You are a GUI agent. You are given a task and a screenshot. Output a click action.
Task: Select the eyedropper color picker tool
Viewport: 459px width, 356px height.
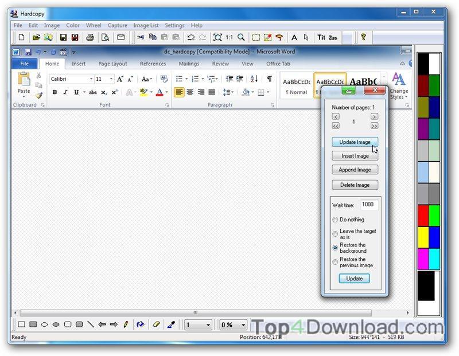click(172, 325)
